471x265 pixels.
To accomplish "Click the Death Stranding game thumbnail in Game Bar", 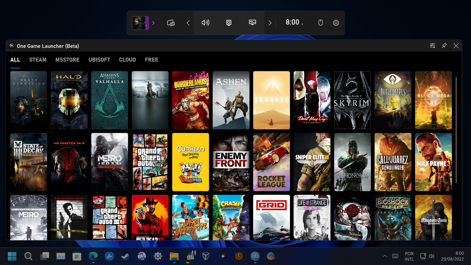I will pos(141,23).
